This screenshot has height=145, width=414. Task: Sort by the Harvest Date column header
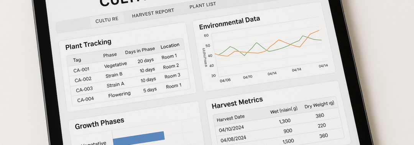point(230,118)
